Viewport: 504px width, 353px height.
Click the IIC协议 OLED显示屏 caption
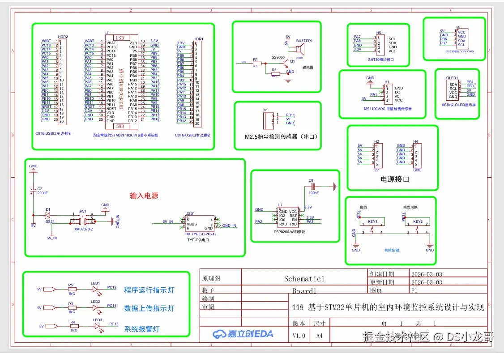pyautogui.click(x=458, y=105)
